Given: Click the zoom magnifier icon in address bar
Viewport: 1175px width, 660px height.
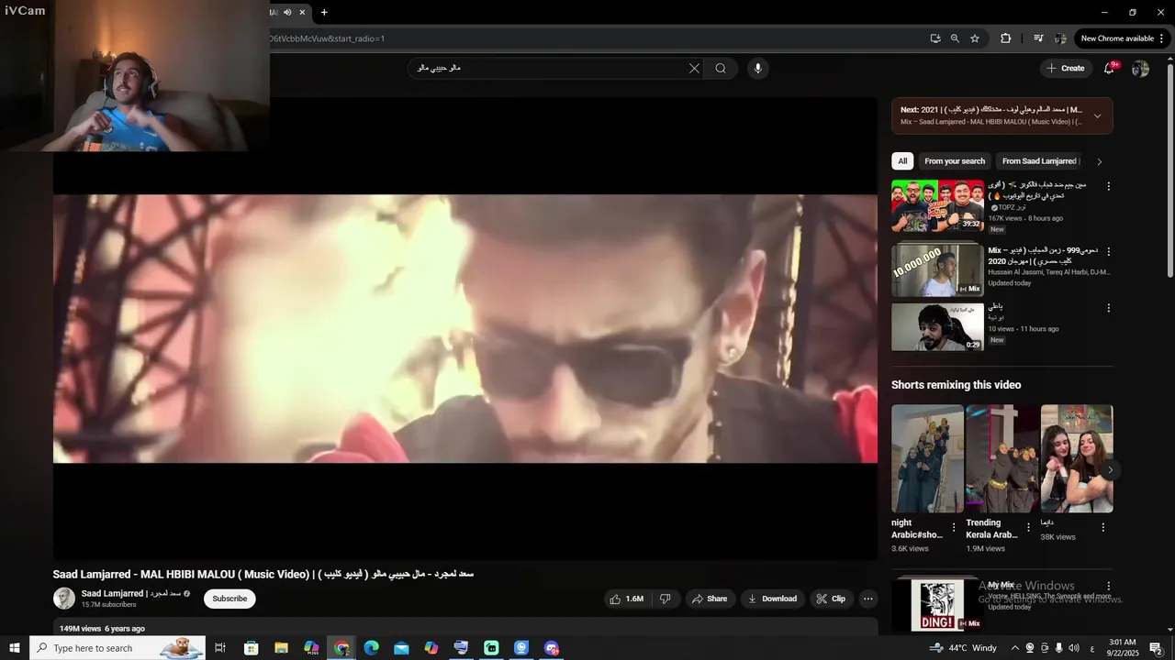Looking at the screenshot, I should tap(955, 38).
